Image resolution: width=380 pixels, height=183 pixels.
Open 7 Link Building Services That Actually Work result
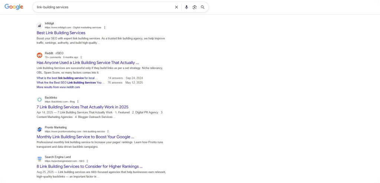click(x=82, y=107)
